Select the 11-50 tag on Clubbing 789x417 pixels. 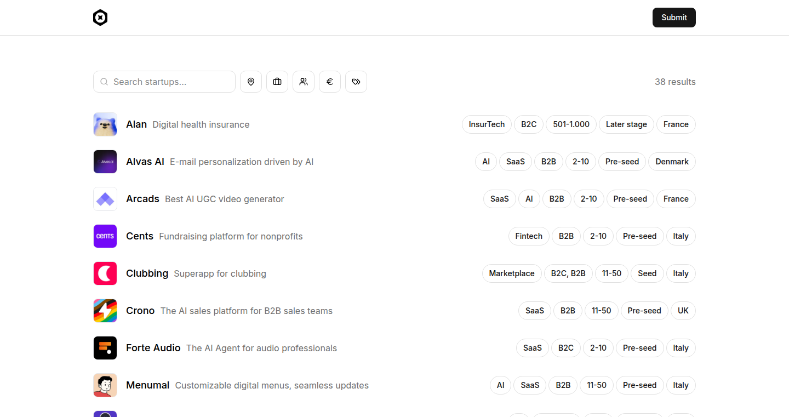pyautogui.click(x=611, y=273)
